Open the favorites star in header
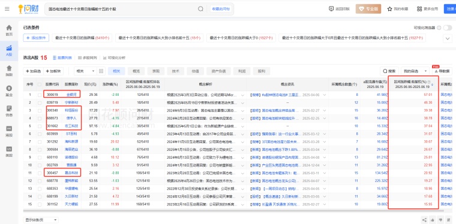Viewport: 456px width, 224px height. [x=389, y=9]
